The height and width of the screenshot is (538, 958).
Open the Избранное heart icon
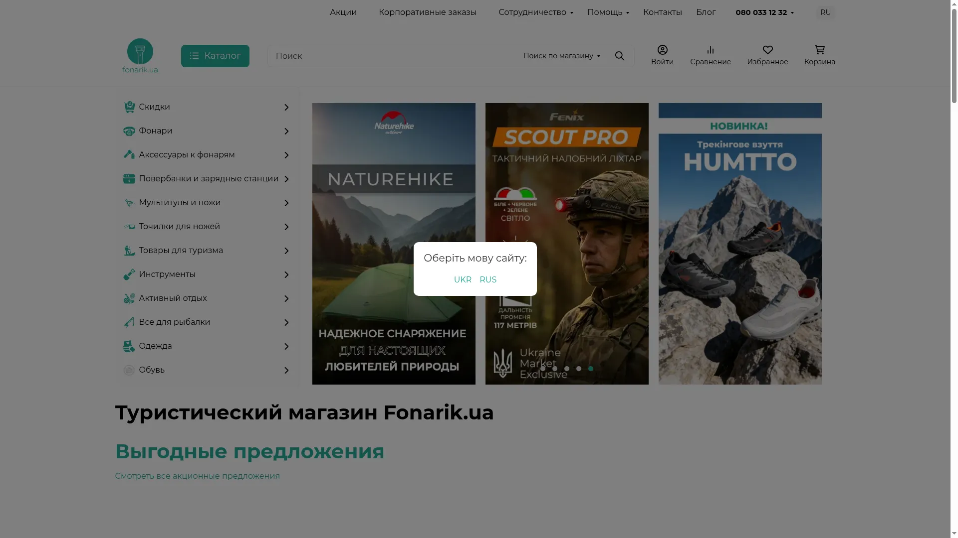(x=768, y=50)
